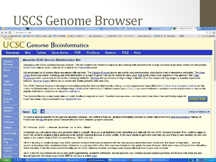
Task: Open the Other bookmarks folder
Action: (x=208, y=36)
